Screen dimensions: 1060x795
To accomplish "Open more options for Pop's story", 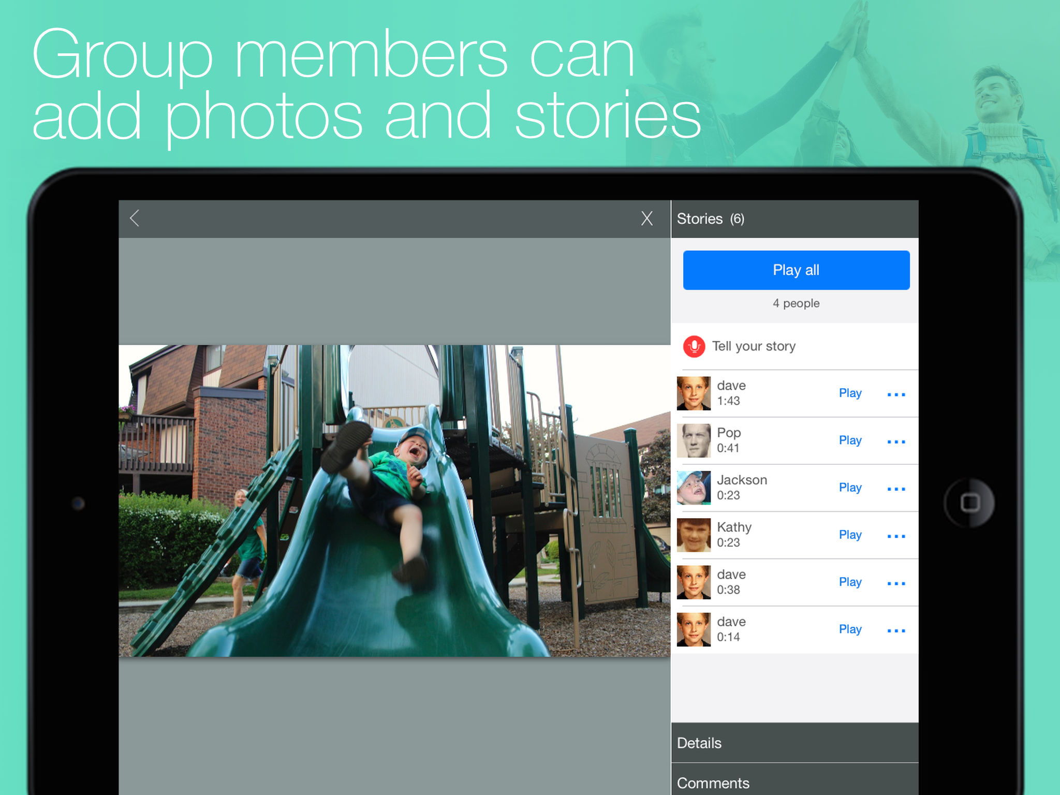I will coord(896,441).
